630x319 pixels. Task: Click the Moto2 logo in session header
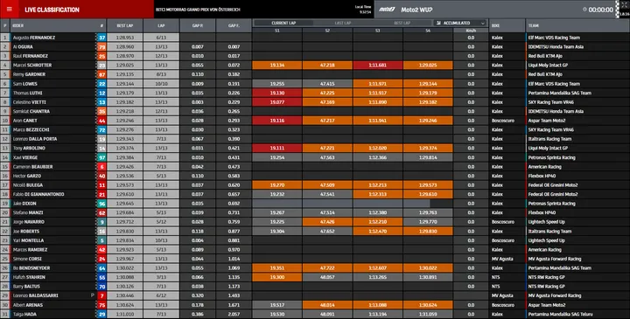coord(387,10)
